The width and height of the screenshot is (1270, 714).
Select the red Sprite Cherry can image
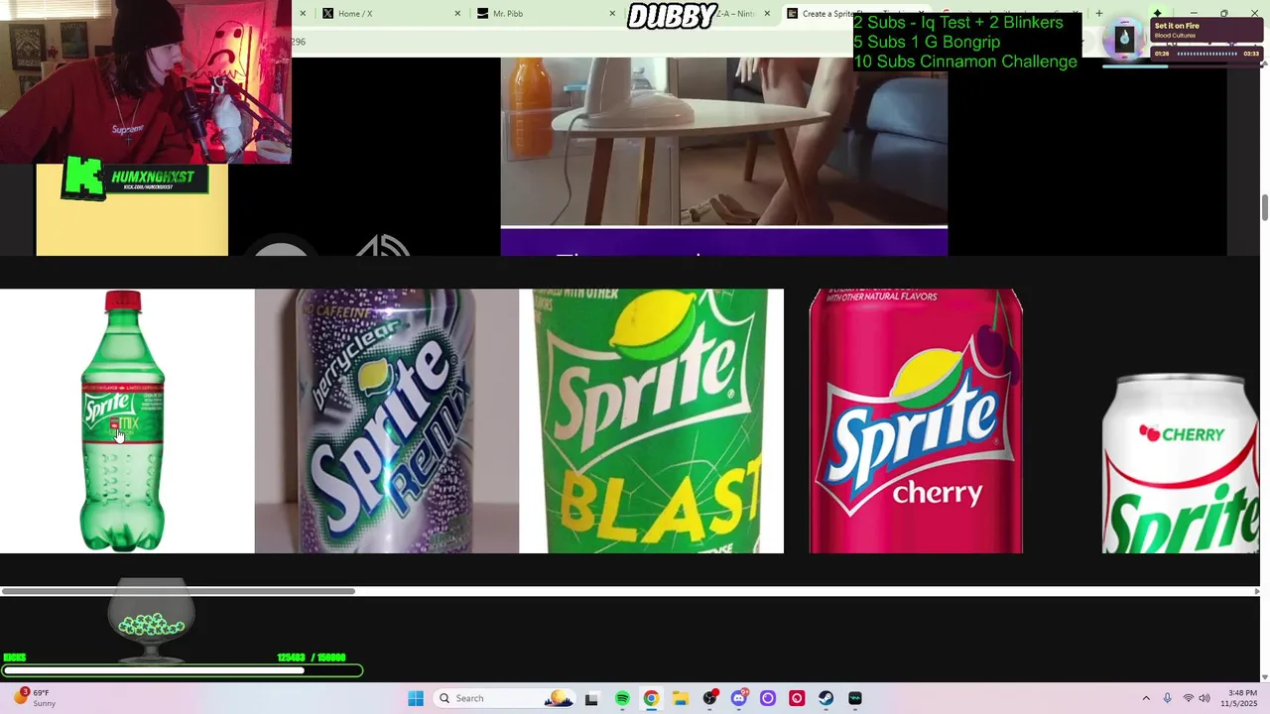[916, 420]
